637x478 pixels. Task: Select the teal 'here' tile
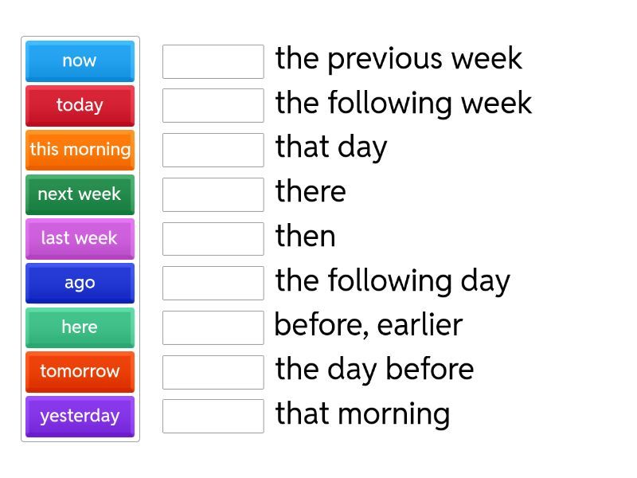[80, 327]
